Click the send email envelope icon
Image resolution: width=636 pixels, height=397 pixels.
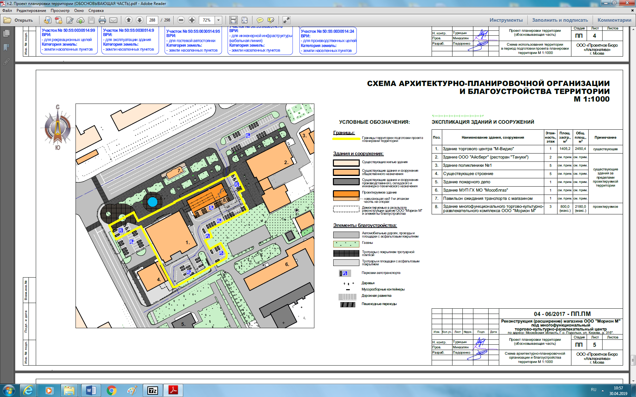click(113, 20)
